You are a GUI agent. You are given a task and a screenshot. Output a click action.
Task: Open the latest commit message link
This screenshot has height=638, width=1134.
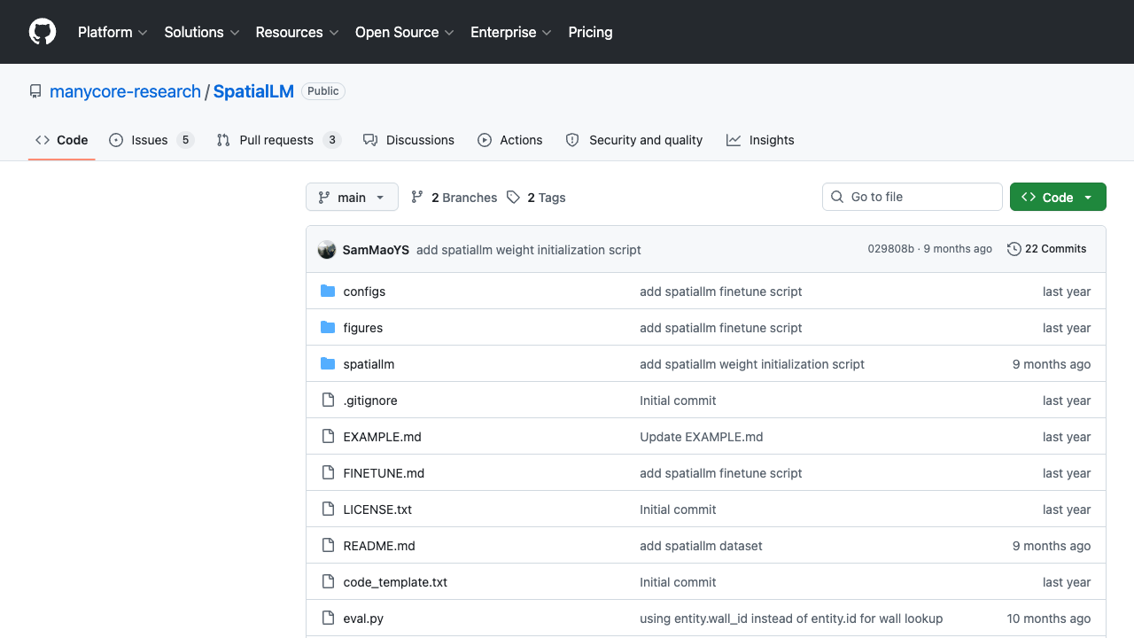click(x=529, y=250)
